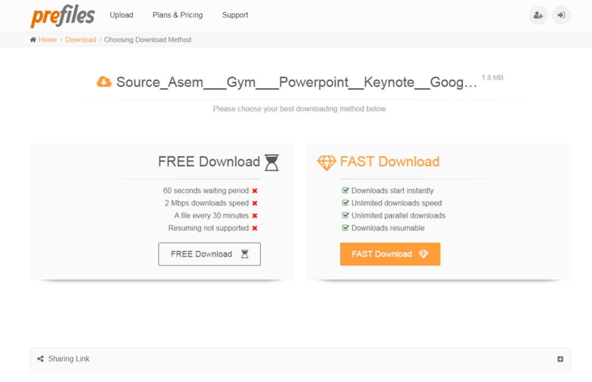The image size is (592, 382).
Task: Open Plans & Pricing menu item
Action: click(x=178, y=15)
